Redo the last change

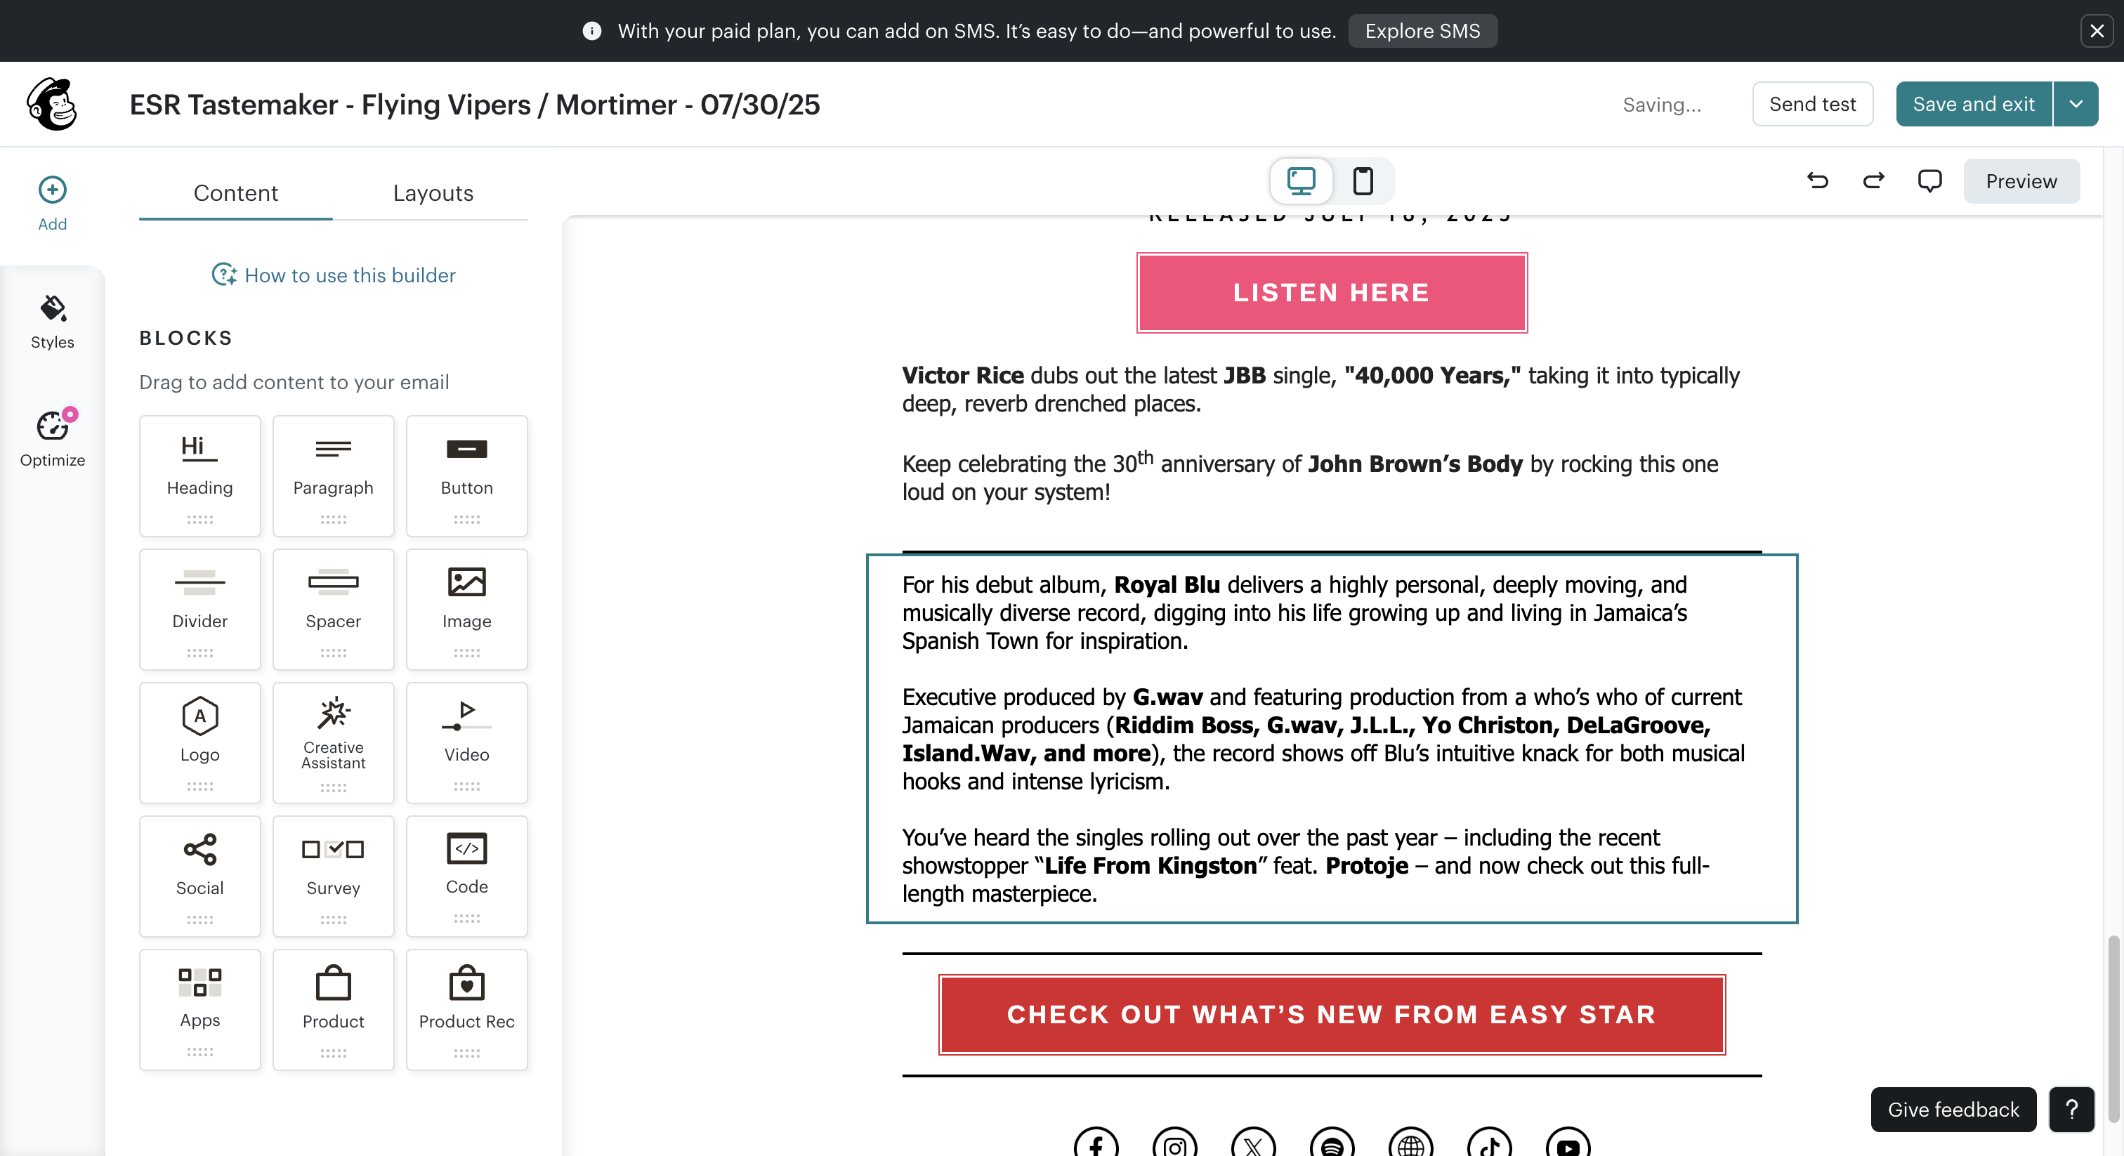1873,180
